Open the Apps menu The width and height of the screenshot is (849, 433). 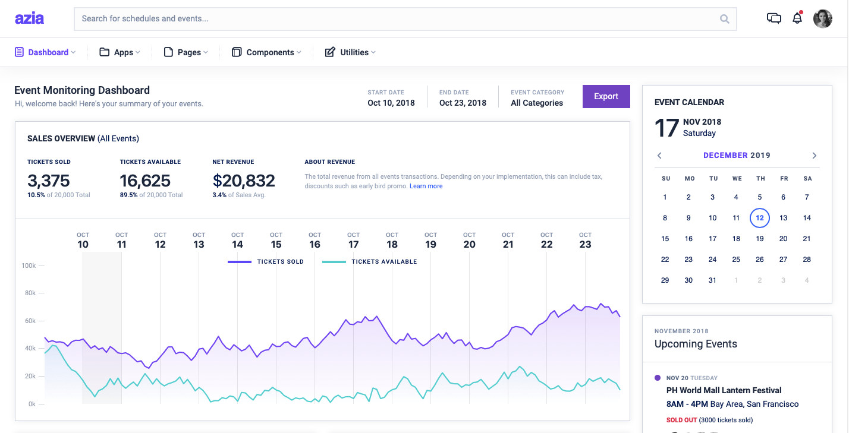click(120, 52)
